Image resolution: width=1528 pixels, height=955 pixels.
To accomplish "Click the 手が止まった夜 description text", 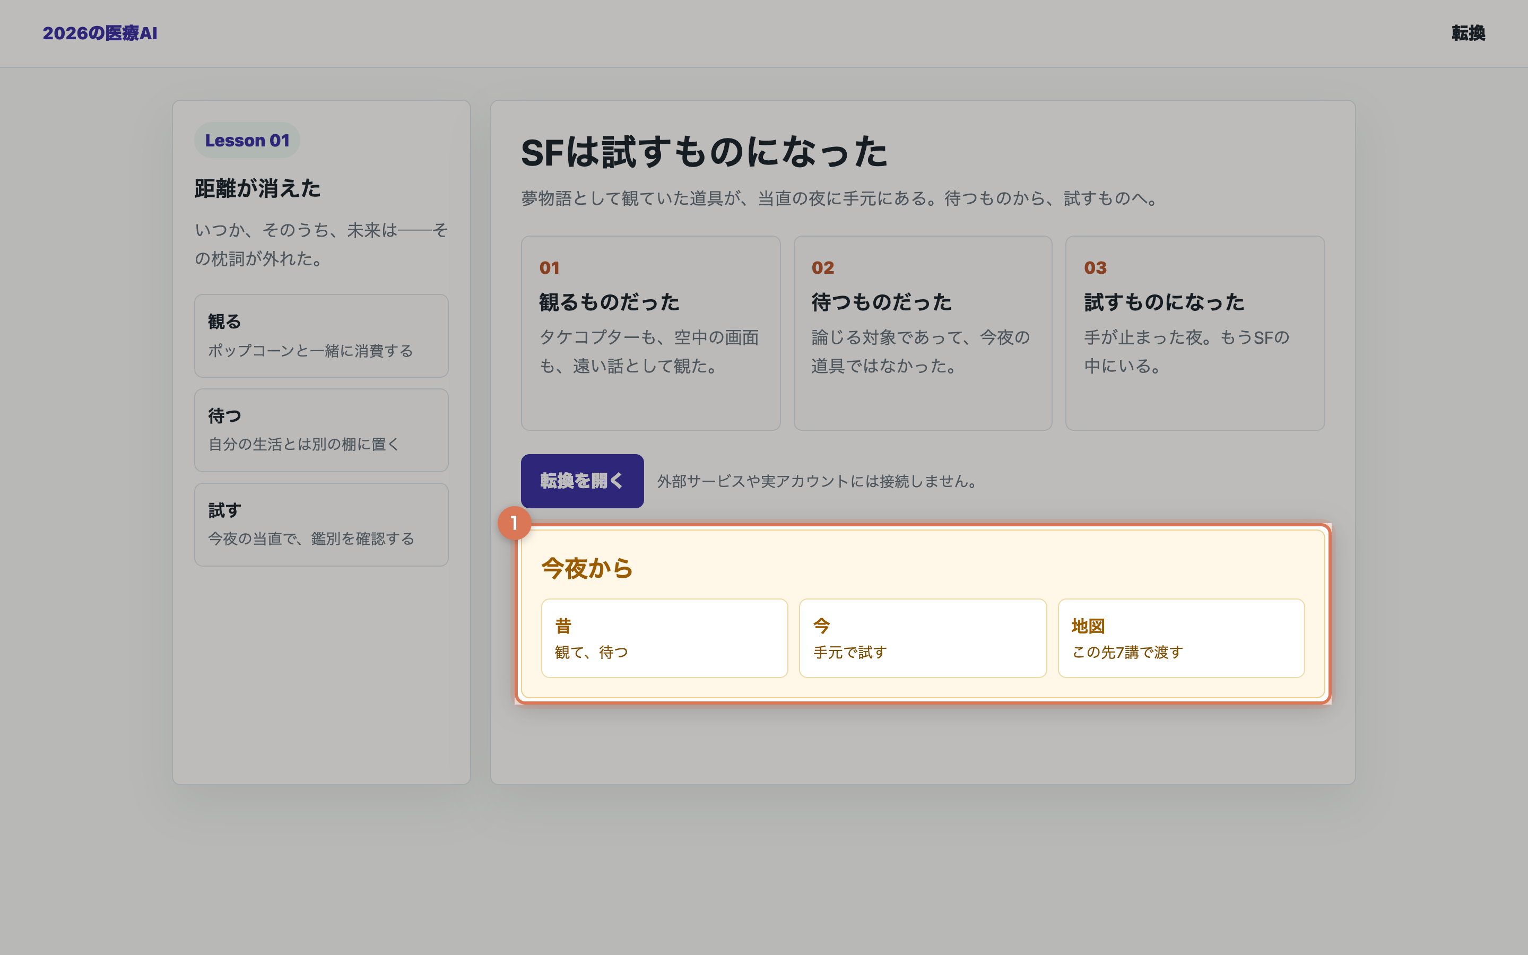I will (1187, 352).
